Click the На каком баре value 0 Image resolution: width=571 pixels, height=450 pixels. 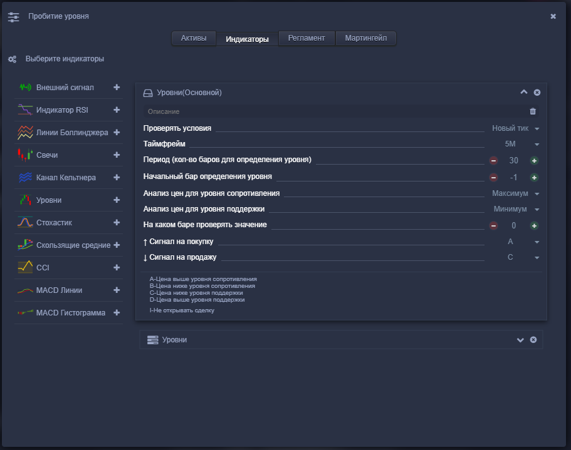[513, 226]
